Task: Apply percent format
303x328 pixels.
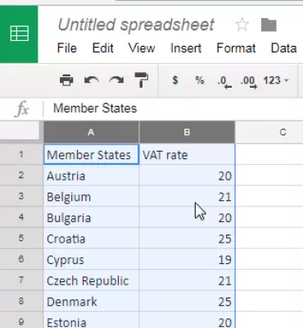Action: [200, 80]
